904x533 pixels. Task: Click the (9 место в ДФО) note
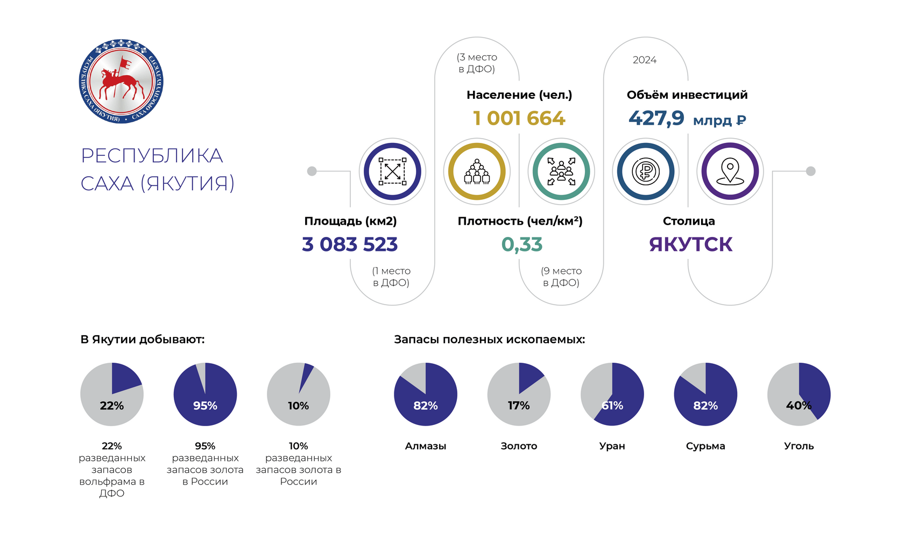[561, 277]
